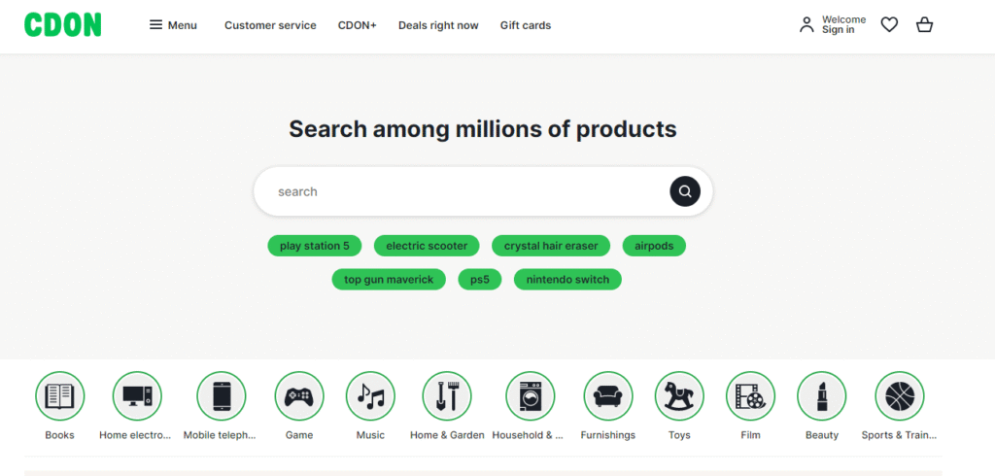
Task: Click the Film label text
Action: (x=751, y=435)
